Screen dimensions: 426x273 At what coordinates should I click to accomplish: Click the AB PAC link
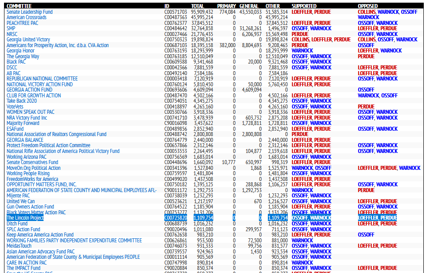[14, 73]
